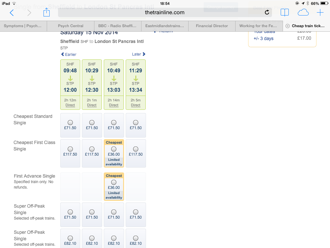Open the Safari bookmarks book icon
The height and width of the screenshot is (248, 330).
[x=285, y=13]
